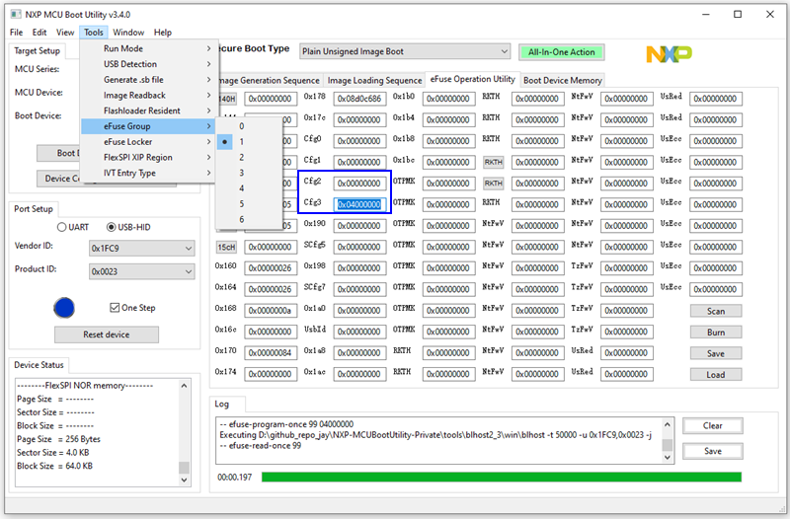790x519 pixels.
Task: Open the Secure Boot Type dropdown
Action: coord(405,51)
